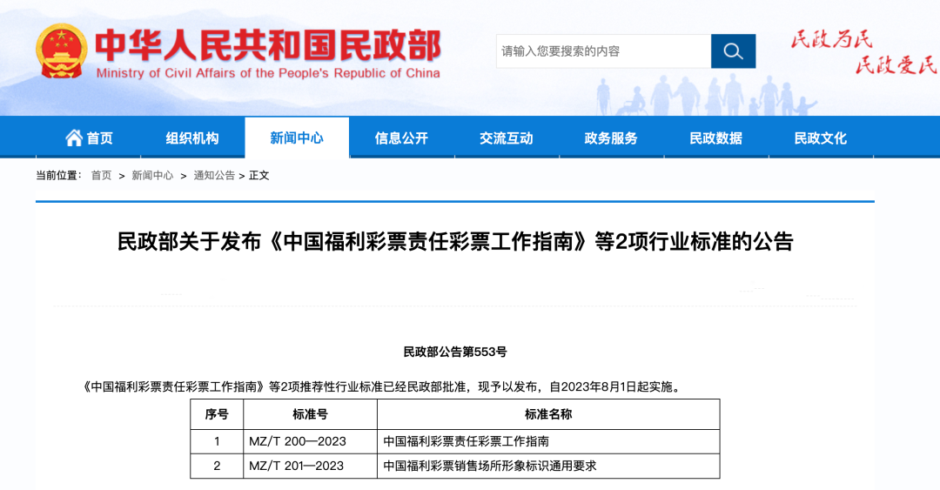Click the row number 2 cell
Screen dimensions: 940x490
(217, 466)
